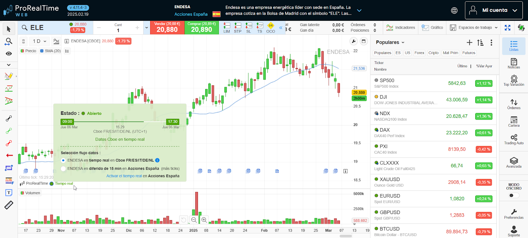Open the Cartera portfolio panel
Image resolution: width=528 pixels, height=238 pixels.
click(x=514, y=122)
